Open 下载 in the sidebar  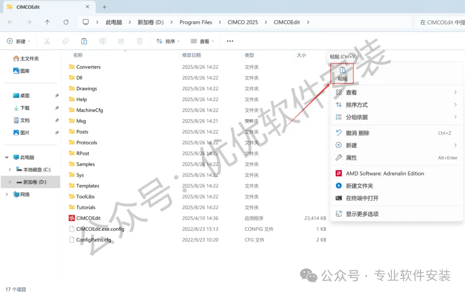click(25, 108)
